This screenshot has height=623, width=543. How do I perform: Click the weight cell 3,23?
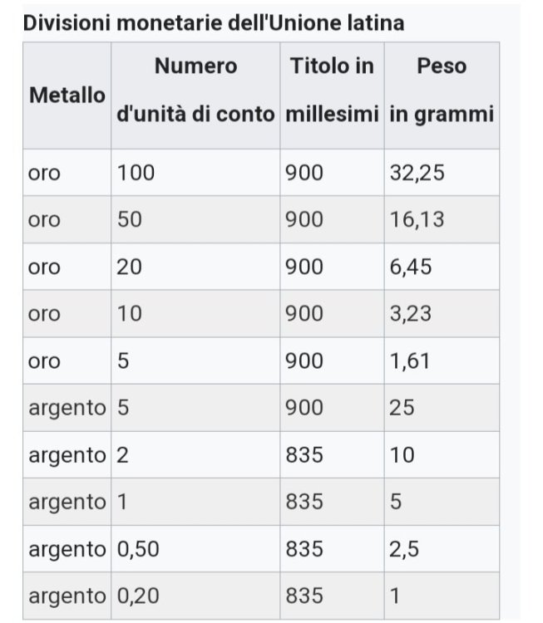click(x=411, y=314)
